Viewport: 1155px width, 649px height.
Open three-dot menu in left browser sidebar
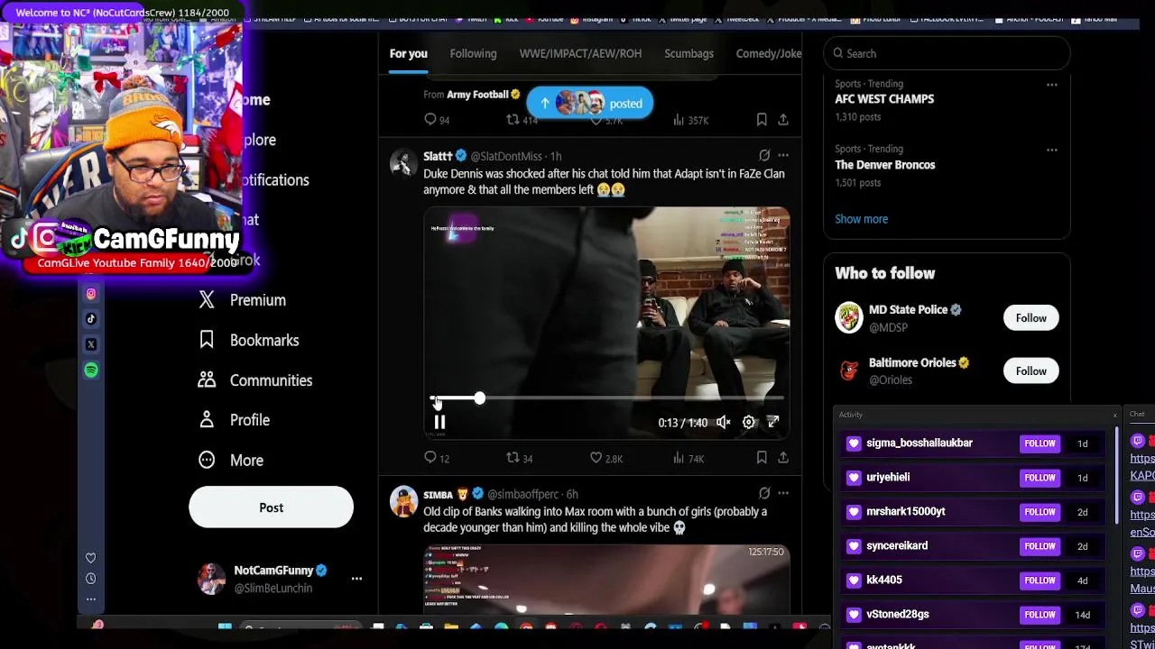(x=90, y=599)
